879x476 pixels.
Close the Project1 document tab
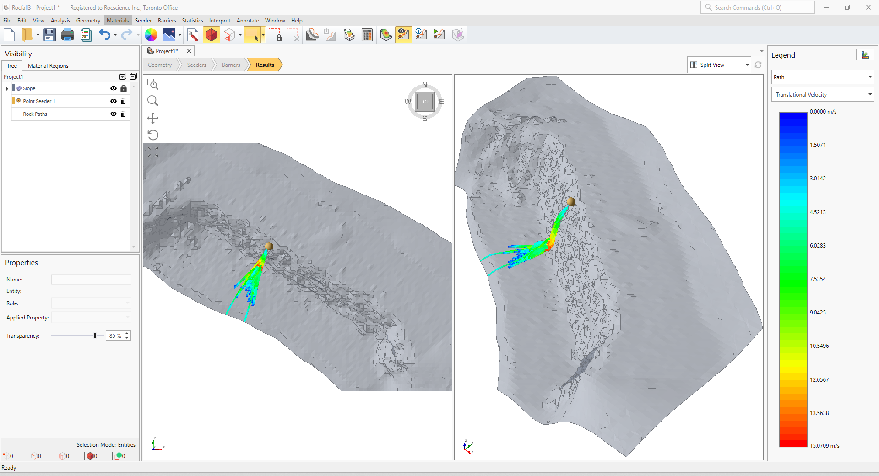tap(189, 51)
